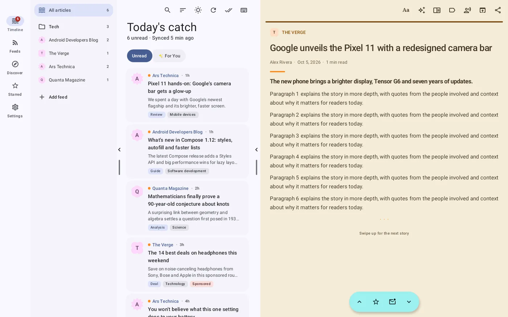The height and width of the screenshot is (317, 508).
Task: Click THE VERGE source label in reader
Action: click(294, 32)
